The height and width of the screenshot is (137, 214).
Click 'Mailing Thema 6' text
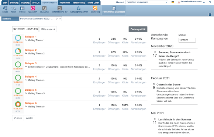36,107
